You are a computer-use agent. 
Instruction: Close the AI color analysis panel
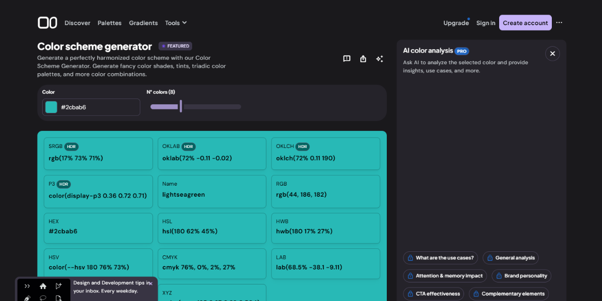[x=552, y=54]
